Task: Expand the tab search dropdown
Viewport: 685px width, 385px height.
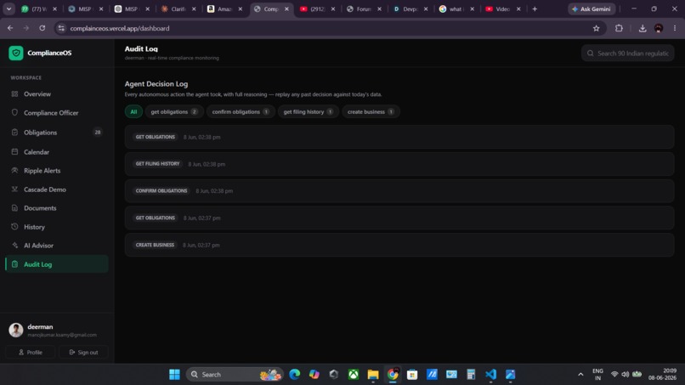Action: coord(8,8)
